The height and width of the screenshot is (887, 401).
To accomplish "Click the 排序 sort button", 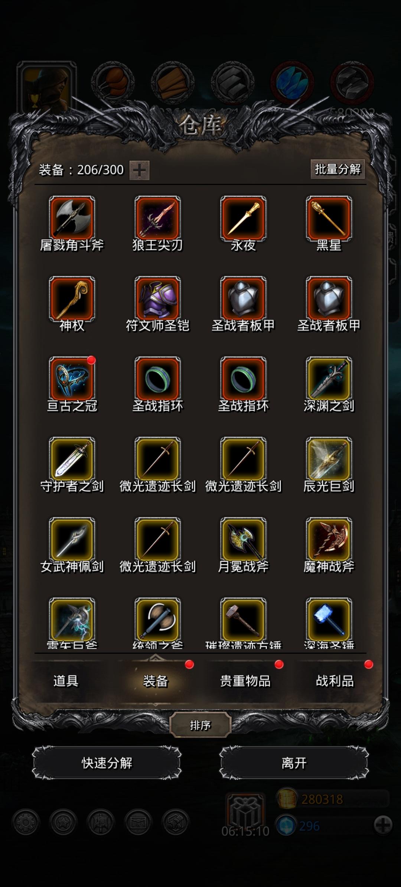I will 200,725.
